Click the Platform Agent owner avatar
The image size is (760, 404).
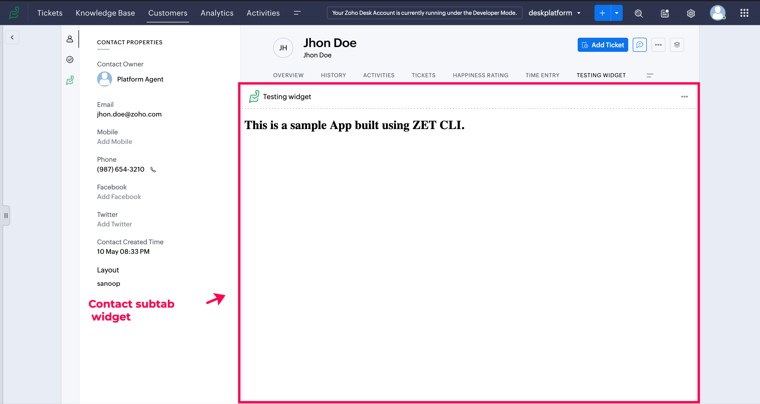tap(104, 79)
